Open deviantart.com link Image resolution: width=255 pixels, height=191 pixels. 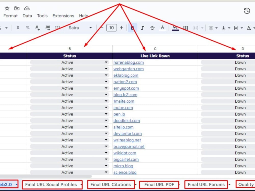coord(127,133)
